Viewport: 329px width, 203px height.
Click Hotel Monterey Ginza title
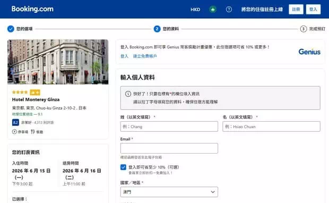[36, 99]
